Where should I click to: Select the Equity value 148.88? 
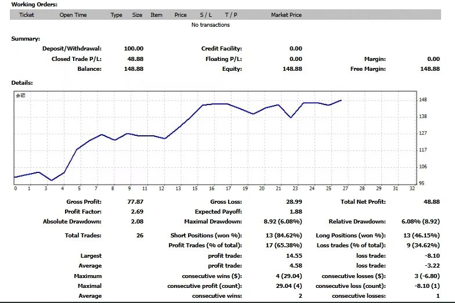coord(292,68)
